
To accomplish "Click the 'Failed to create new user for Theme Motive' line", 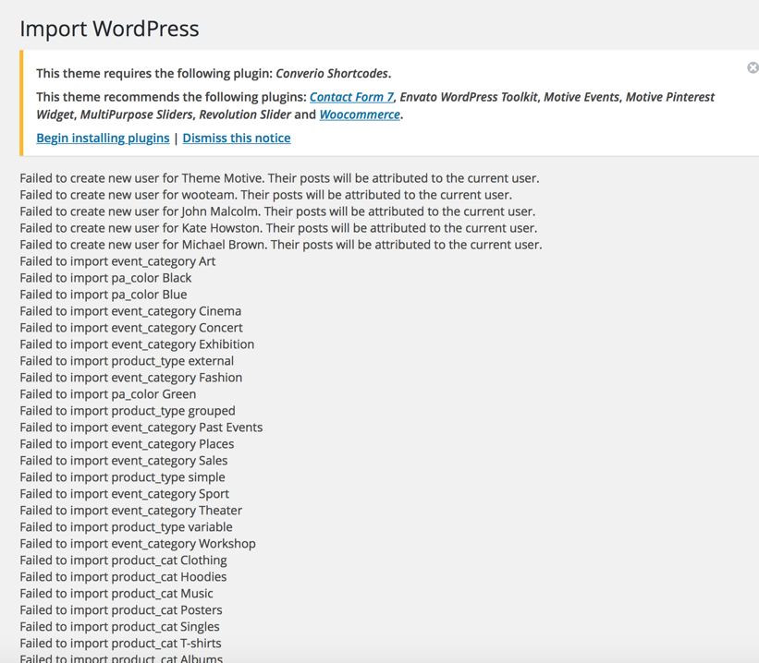I will pos(279,178).
